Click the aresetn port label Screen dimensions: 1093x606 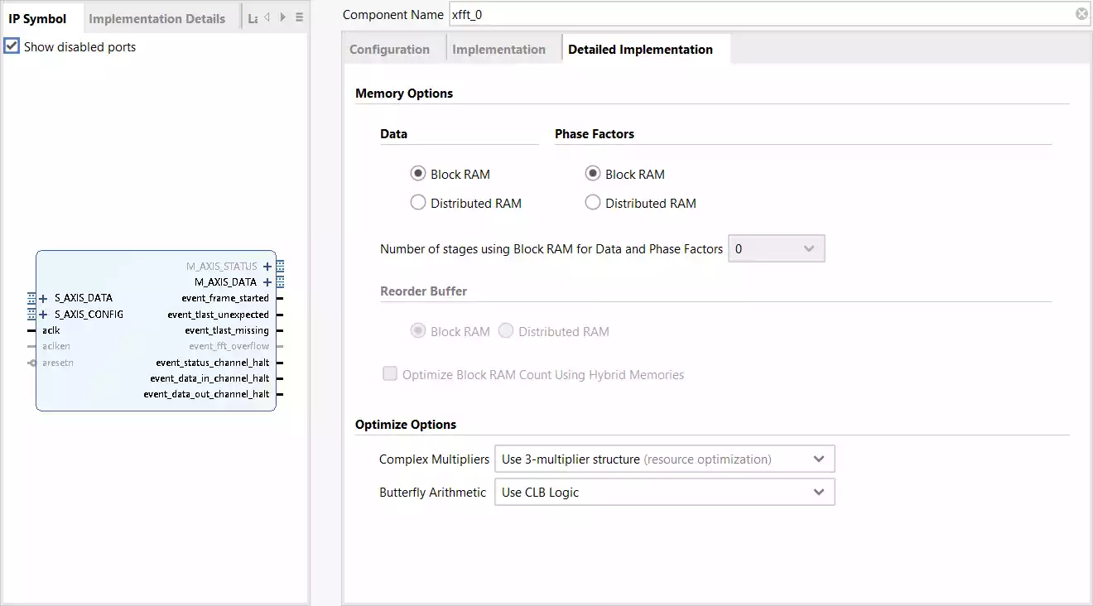tap(58, 363)
